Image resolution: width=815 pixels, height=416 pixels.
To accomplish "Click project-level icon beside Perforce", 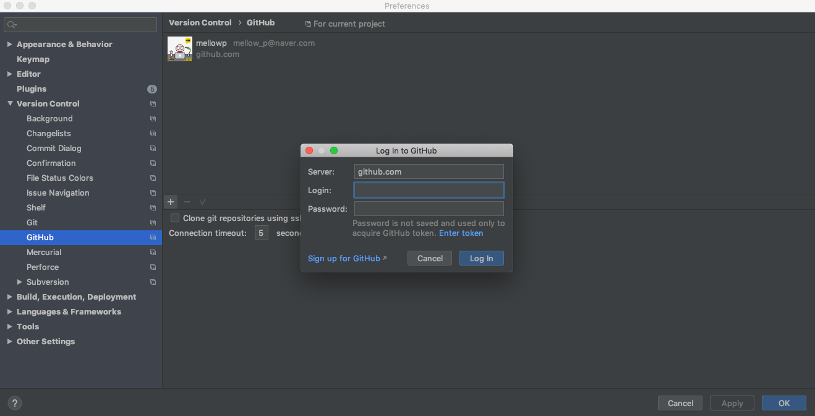I will (153, 267).
